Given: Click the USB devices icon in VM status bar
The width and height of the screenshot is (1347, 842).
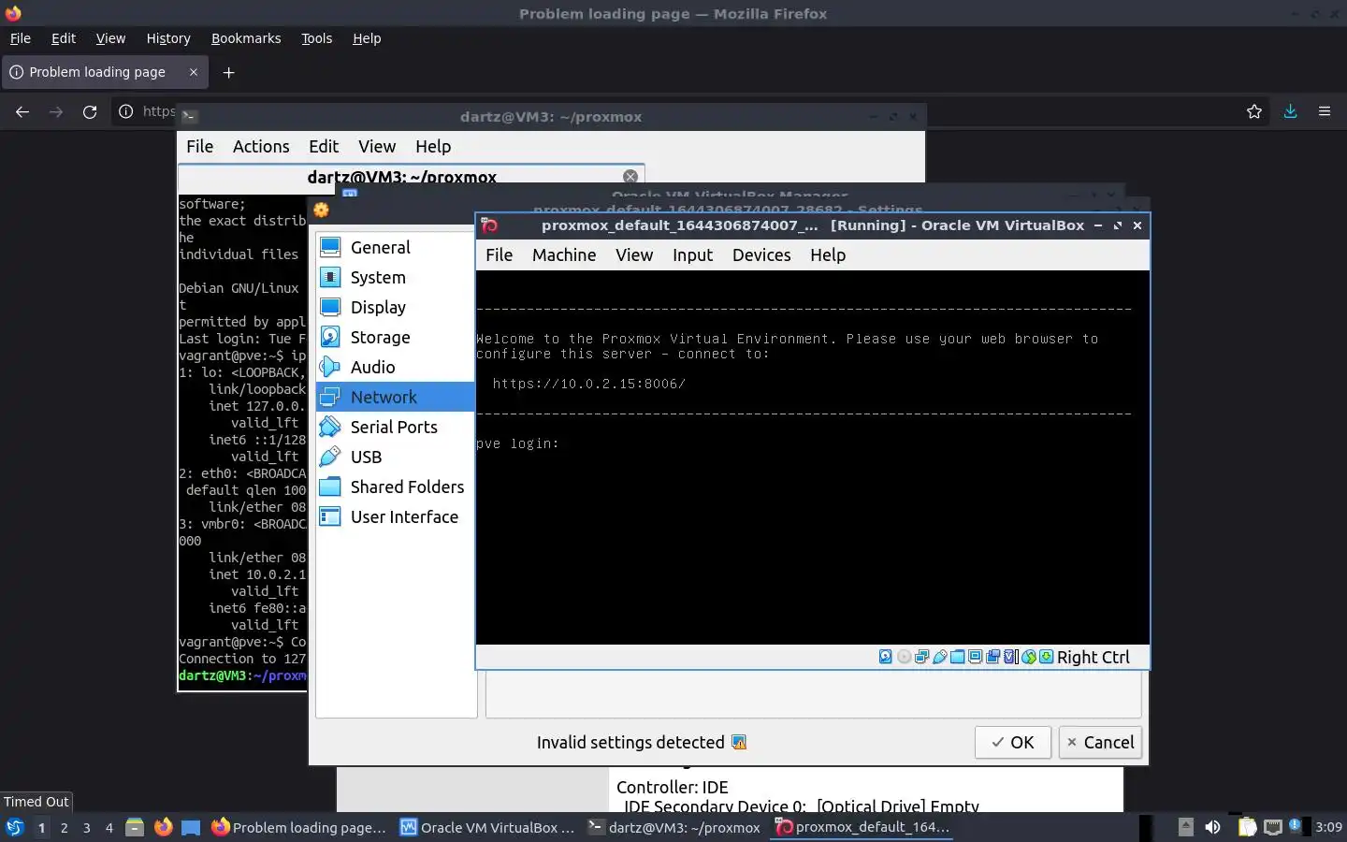Looking at the screenshot, I should coord(940,657).
